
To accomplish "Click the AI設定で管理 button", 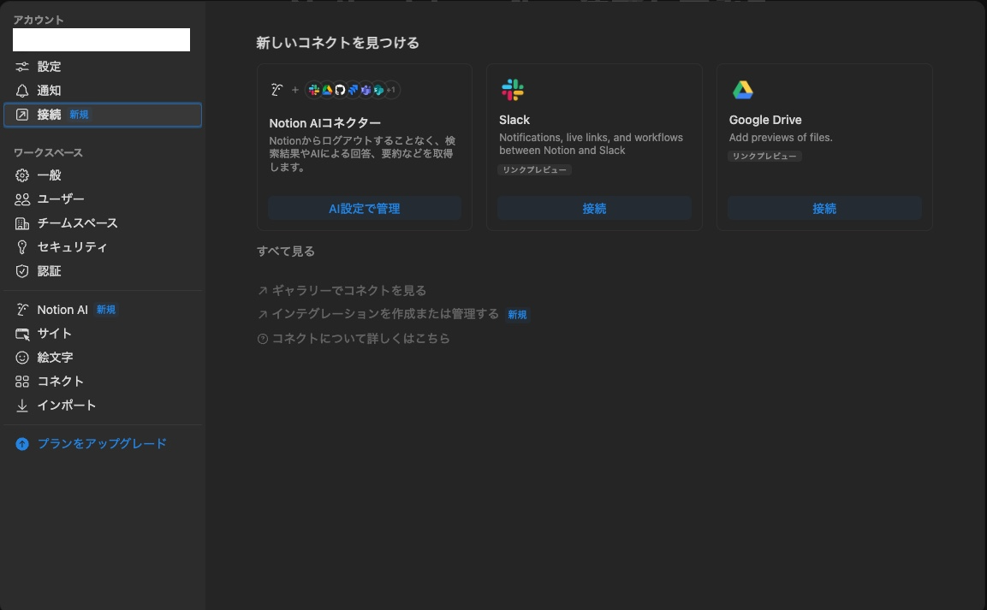I will point(365,208).
